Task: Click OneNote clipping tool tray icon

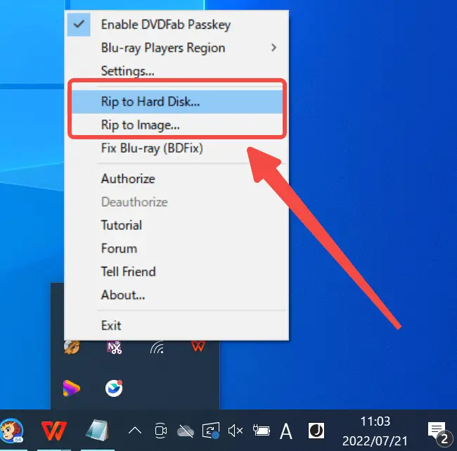Action: pyautogui.click(x=114, y=347)
